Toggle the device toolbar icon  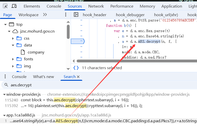14,6
